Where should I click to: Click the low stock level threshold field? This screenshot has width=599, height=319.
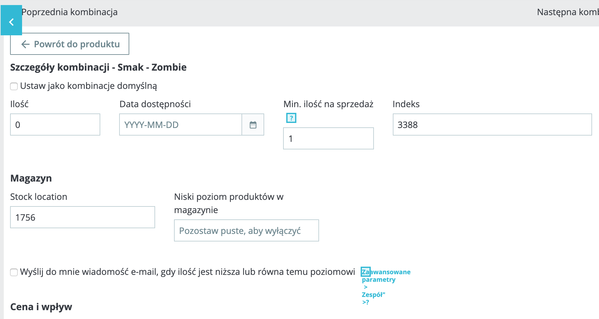246,230
